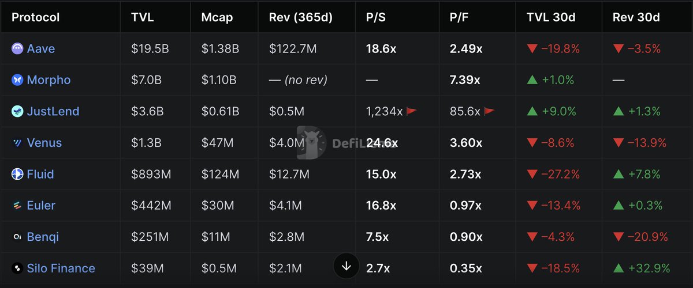Select Aave P/S value 18.6x
The width and height of the screenshot is (693, 288).
381,49
